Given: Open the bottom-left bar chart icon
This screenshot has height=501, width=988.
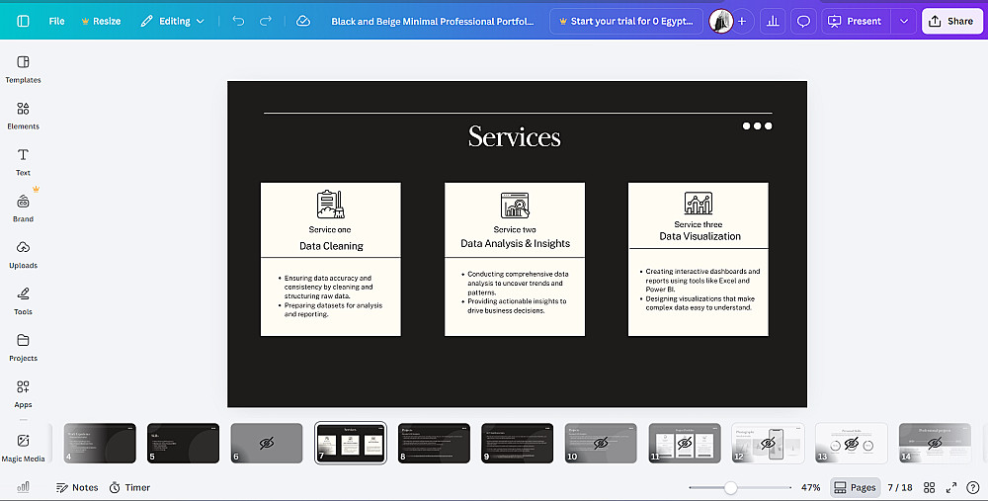Looking at the screenshot, I should coord(24,486).
